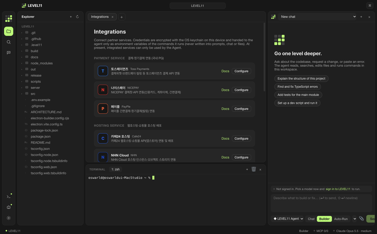Click 'sign in to LEVEL11' link
Image resolution: width=377 pixels, height=234 pixels.
[x=338, y=189]
